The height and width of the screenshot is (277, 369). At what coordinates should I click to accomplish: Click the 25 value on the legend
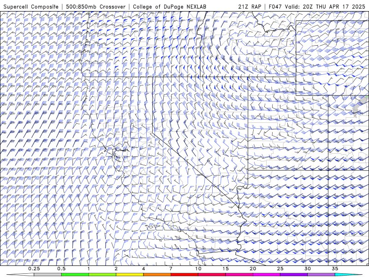click(280, 269)
